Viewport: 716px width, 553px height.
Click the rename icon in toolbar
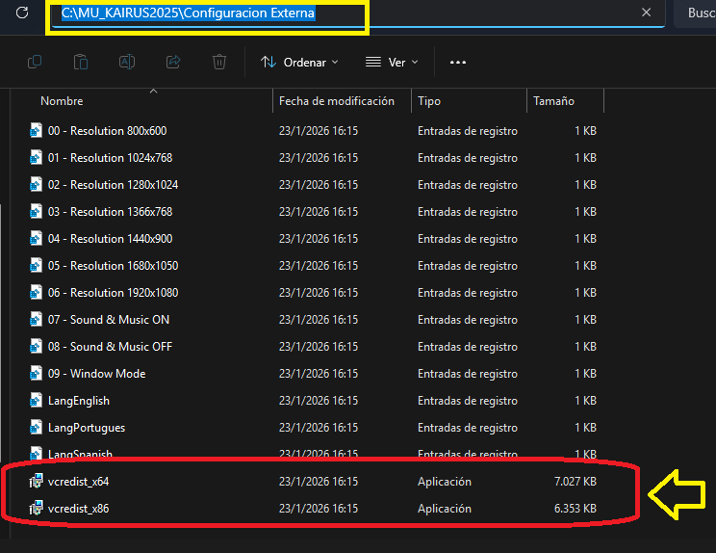click(x=127, y=62)
